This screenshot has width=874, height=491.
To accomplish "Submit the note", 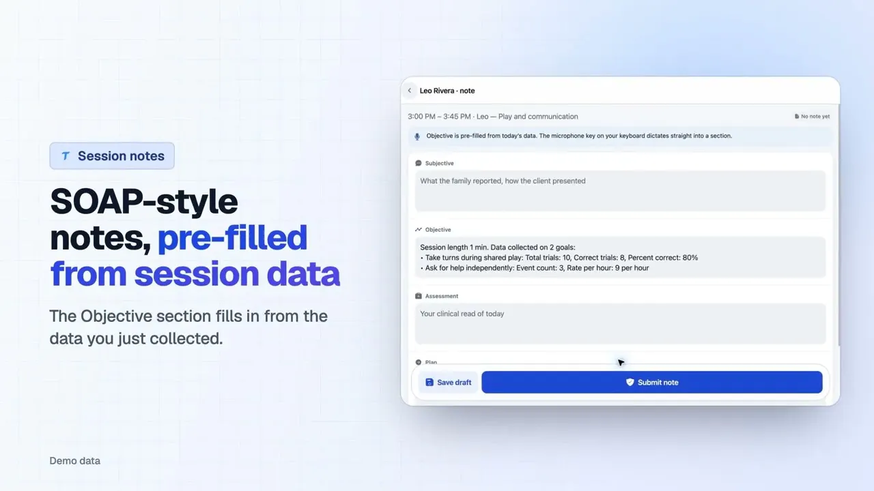I will coord(651,383).
